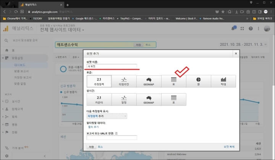Select the real-time 2.1 counter widget
Image resolution: width=275 pixels, height=160 pixels.
[x=99, y=99]
